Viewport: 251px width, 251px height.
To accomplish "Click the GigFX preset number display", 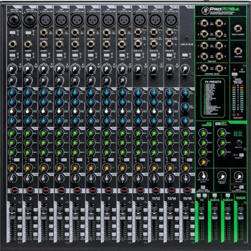I will click(238, 133).
